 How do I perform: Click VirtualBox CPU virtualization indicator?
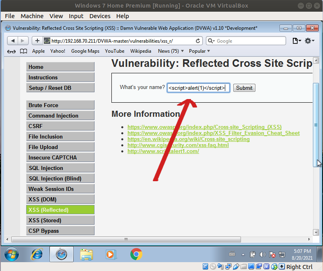[x=267, y=267]
